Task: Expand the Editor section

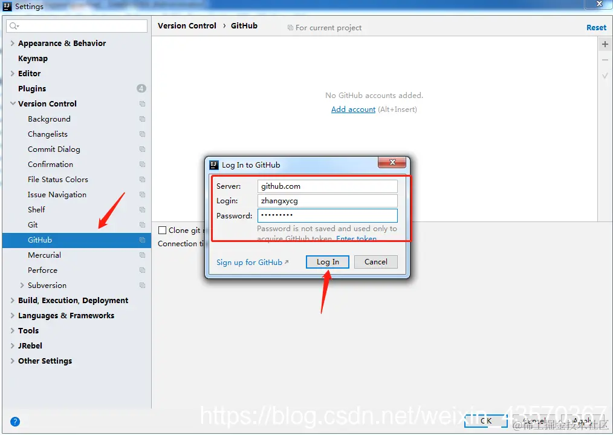Action: coord(13,74)
